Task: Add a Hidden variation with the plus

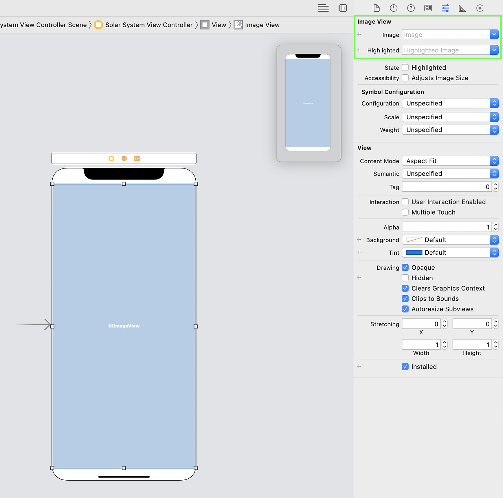Action: point(359,278)
